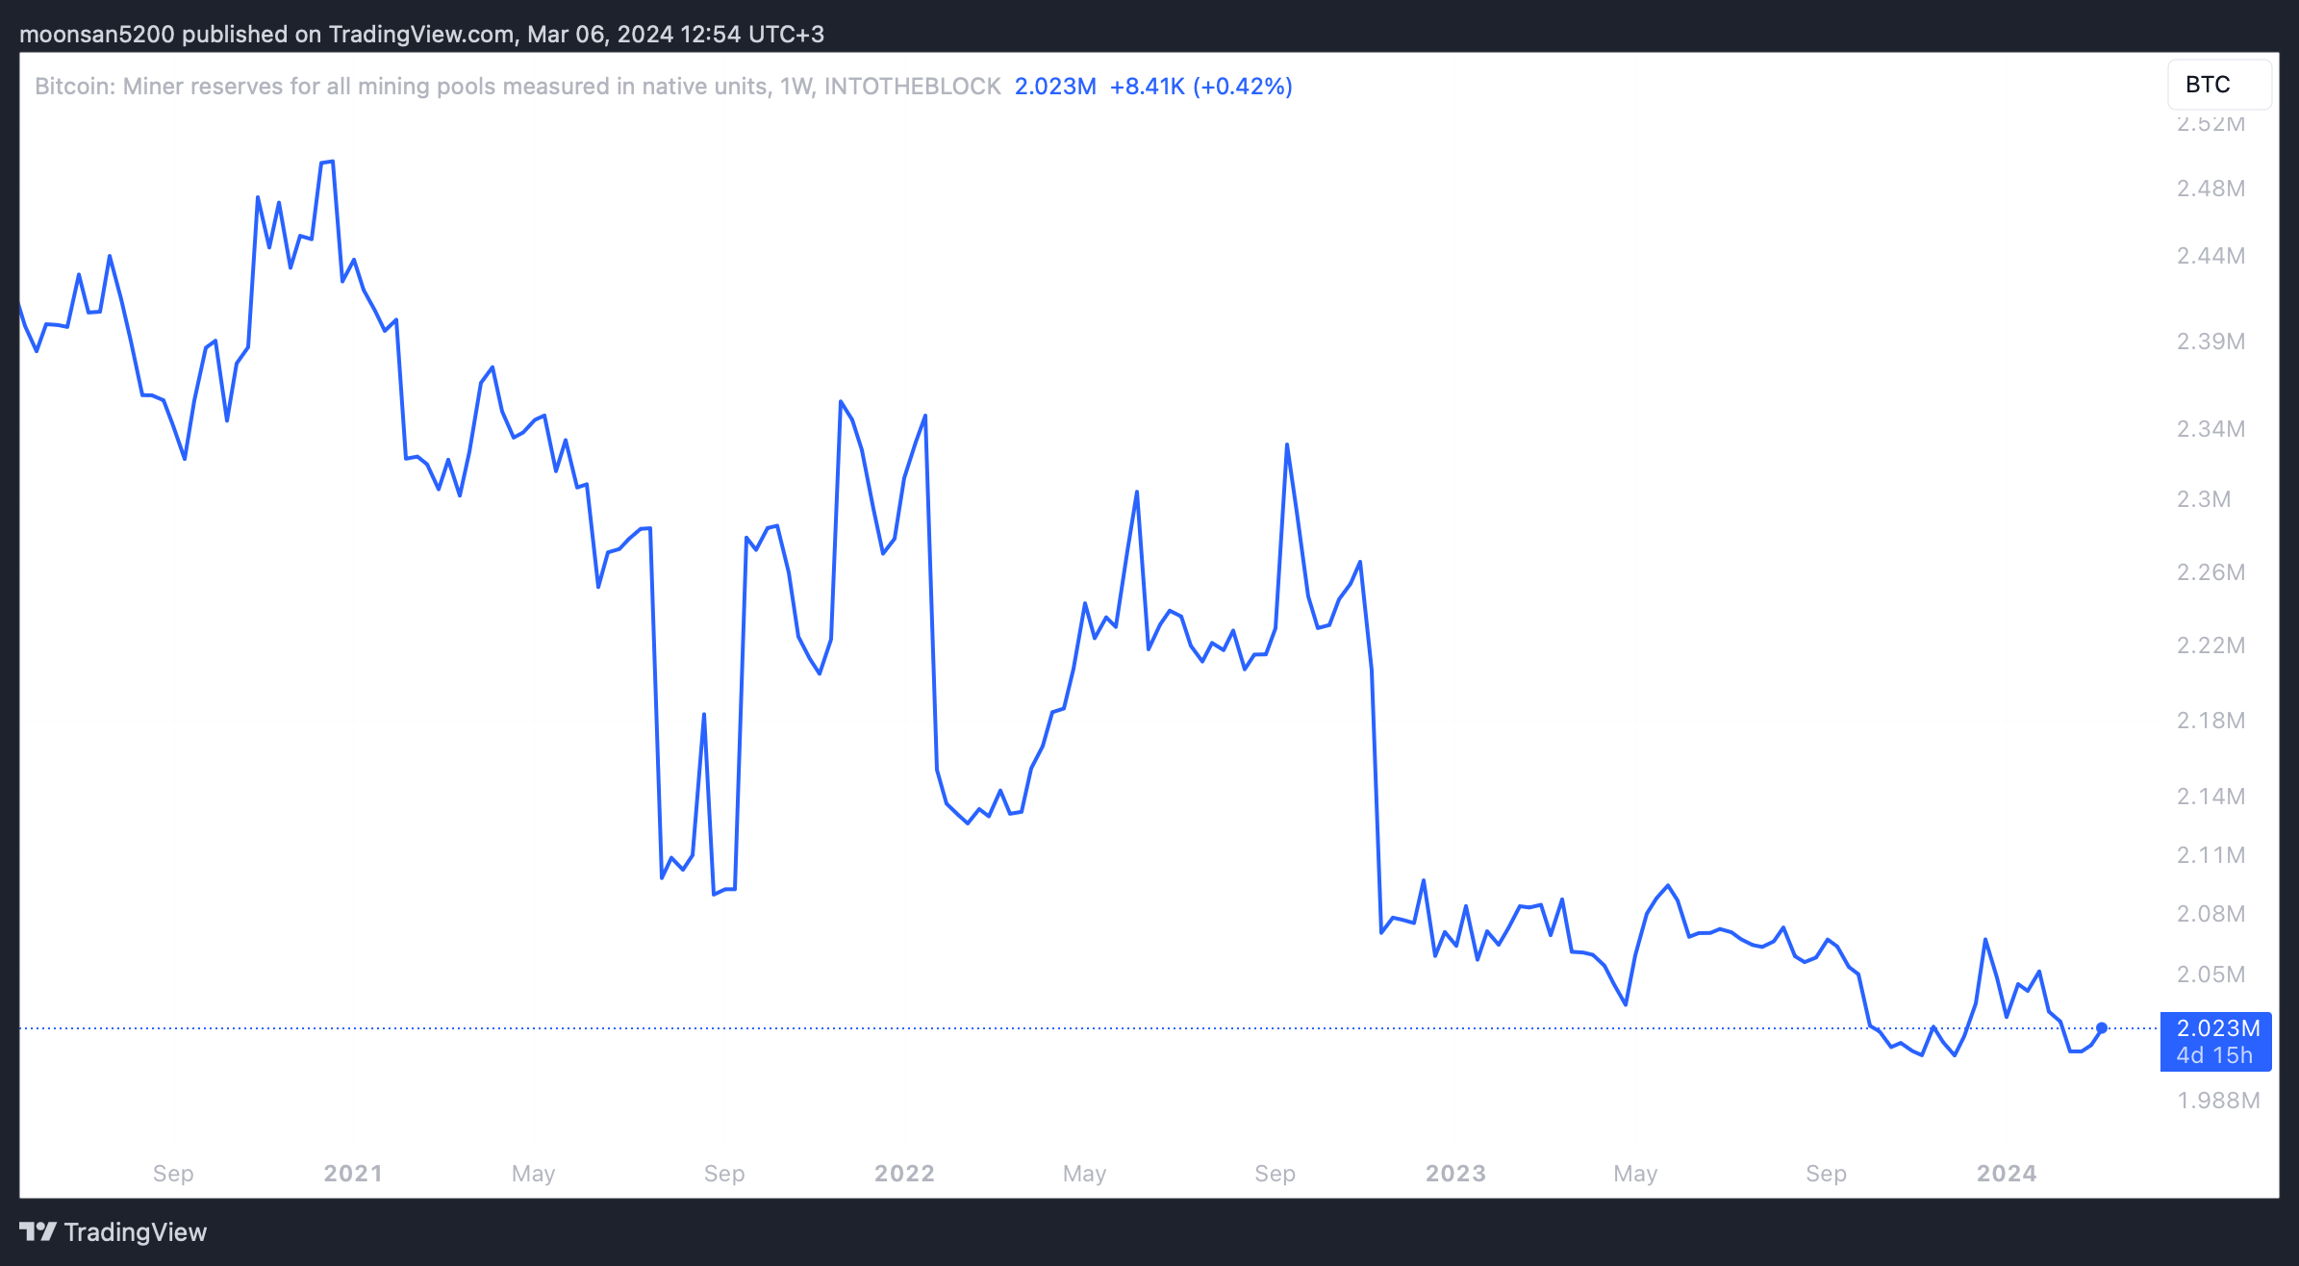Click the last data point marker on line
The width and height of the screenshot is (2299, 1266).
[2102, 1028]
